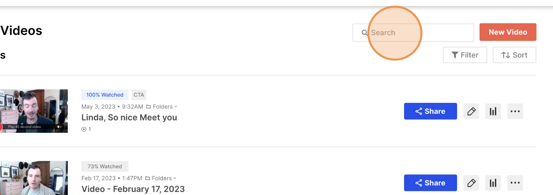The height and width of the screenshot is (195, 553).
Task: Click the CTA tag on Linda video
Action: [x=139, y=95]
